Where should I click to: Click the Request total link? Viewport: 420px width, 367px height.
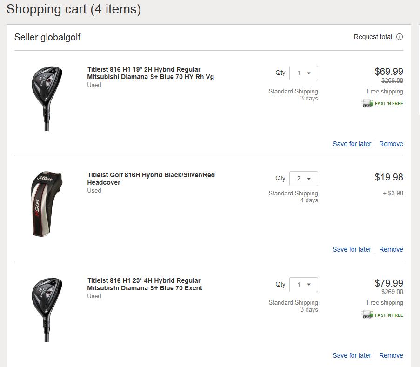pyautogui.click(x=373, y=37)
